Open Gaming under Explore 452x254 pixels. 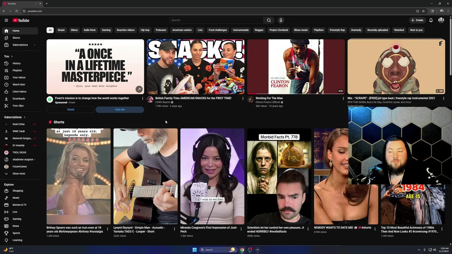[x=20, y=219]
